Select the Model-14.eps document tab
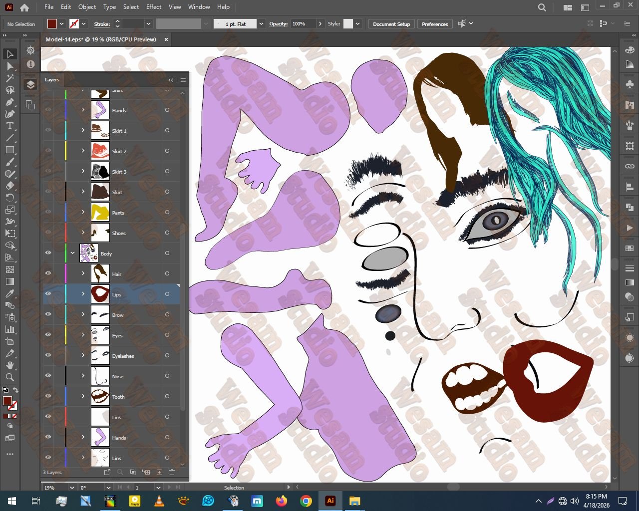 [101, 39]
